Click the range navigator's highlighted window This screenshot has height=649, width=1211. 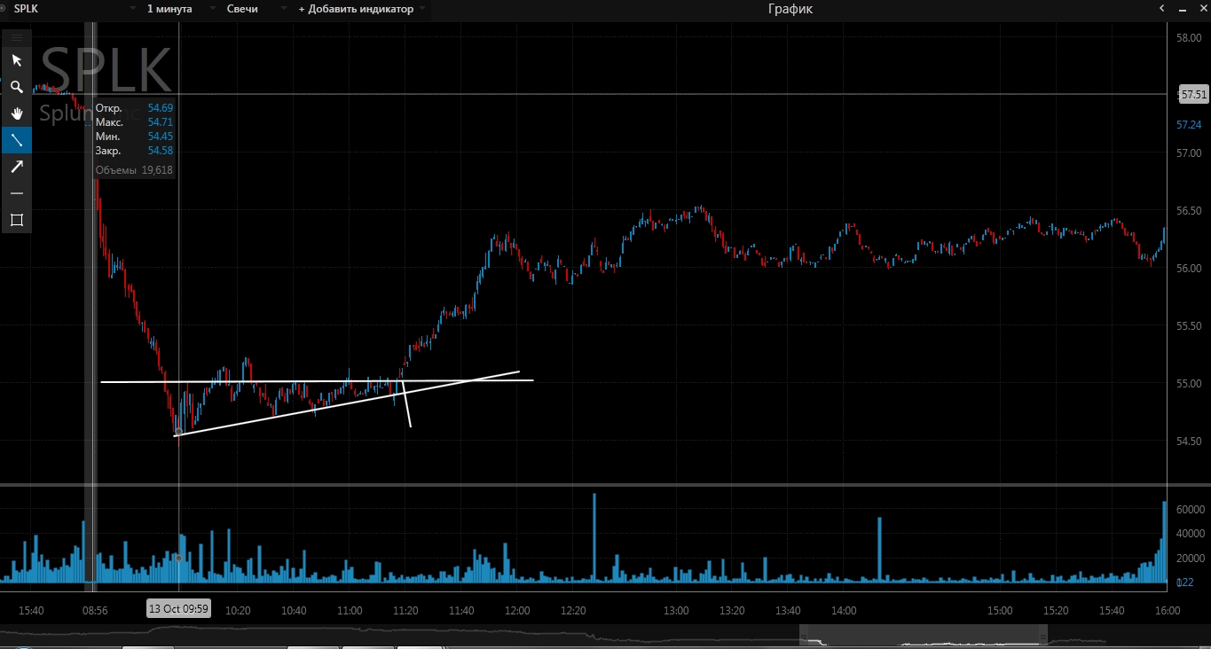click(923, 635)
